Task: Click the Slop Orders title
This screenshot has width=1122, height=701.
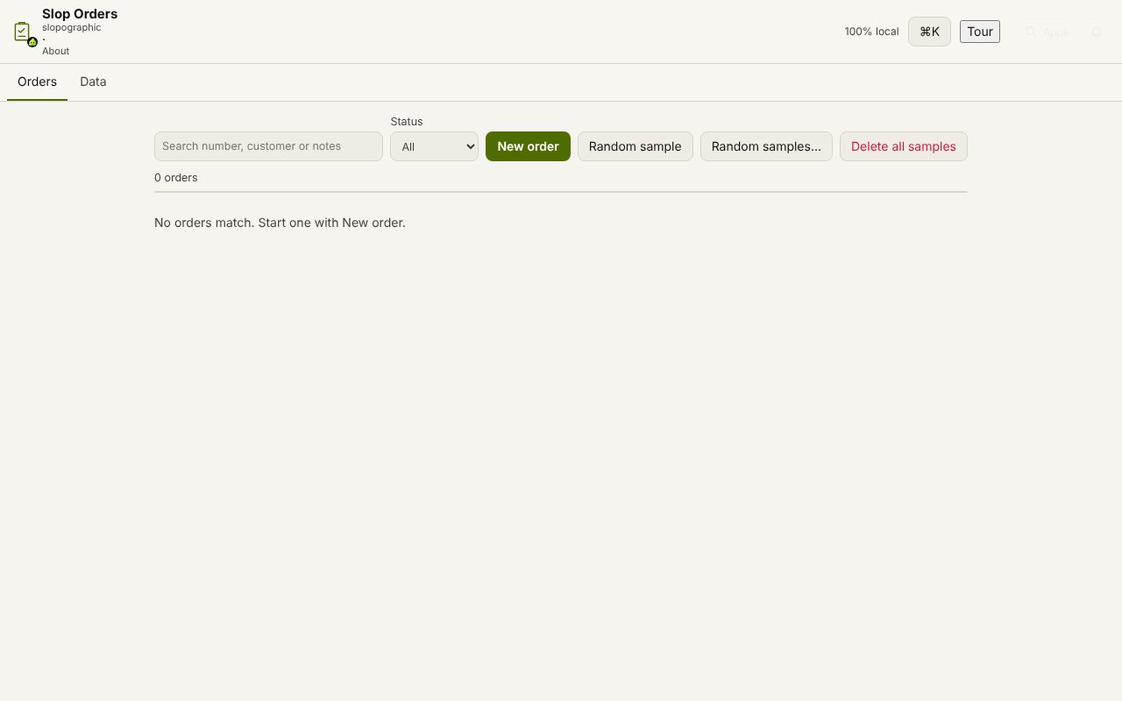Action: [80, 13]
